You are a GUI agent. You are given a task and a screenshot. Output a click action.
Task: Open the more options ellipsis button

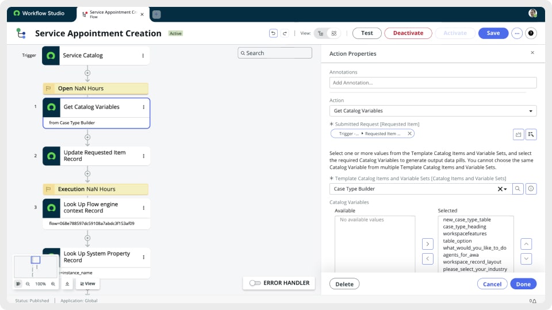[517, 33]
